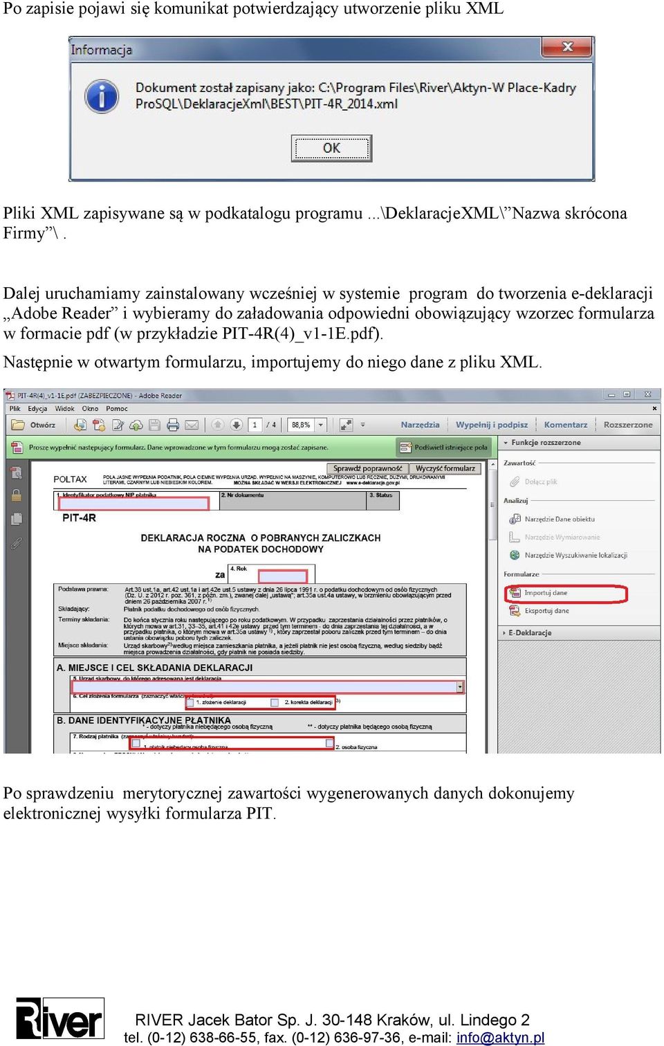Click the page number field

click(x=255, y=425)
